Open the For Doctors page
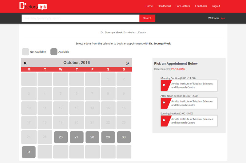The image size is (246, 163). (x=183, y=6)
